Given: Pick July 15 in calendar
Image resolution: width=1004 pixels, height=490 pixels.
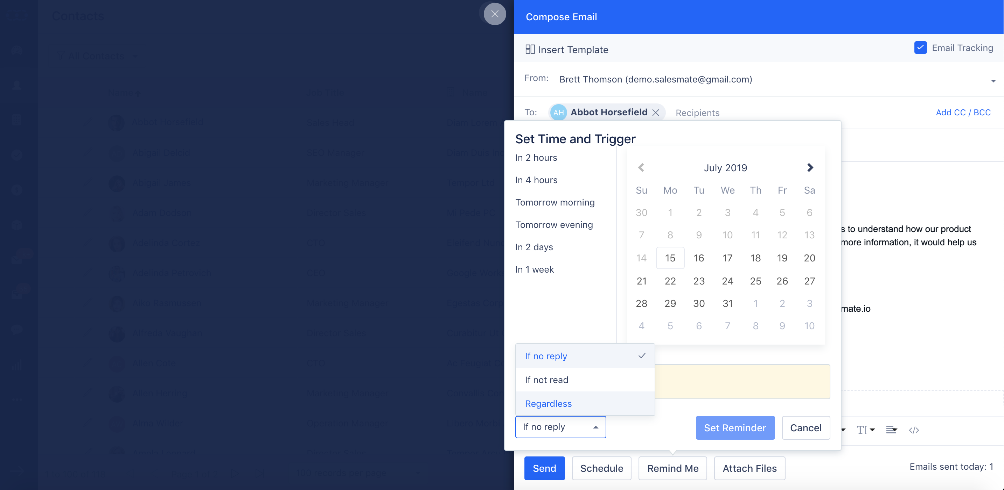Looking at the screenshot, I should (x=670, y=258).
